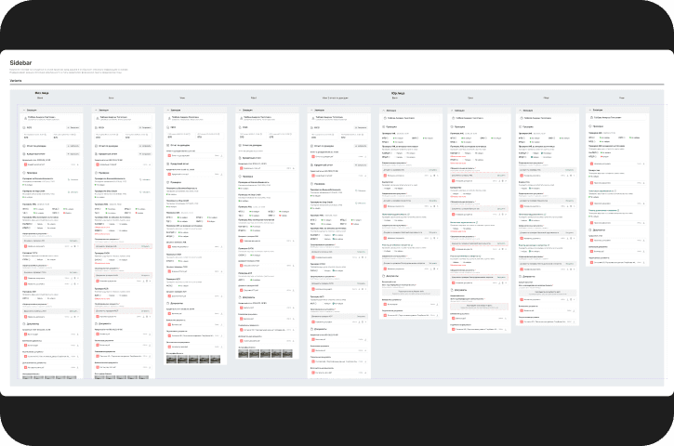Click the person icon in leftmost panel's name card

(25, 118)
